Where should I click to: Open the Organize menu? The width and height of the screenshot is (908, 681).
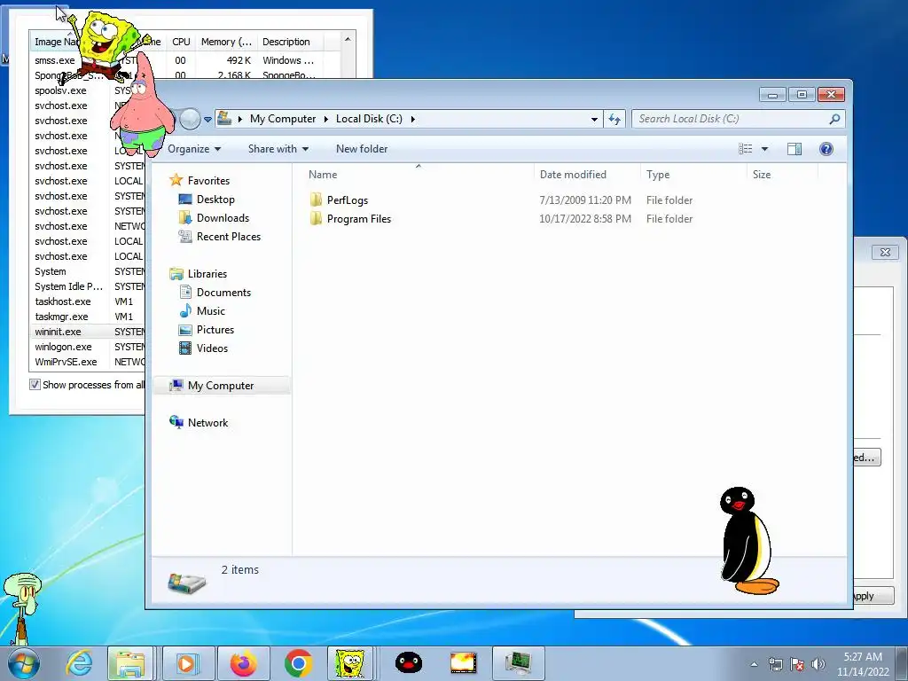tap(194, 149)
